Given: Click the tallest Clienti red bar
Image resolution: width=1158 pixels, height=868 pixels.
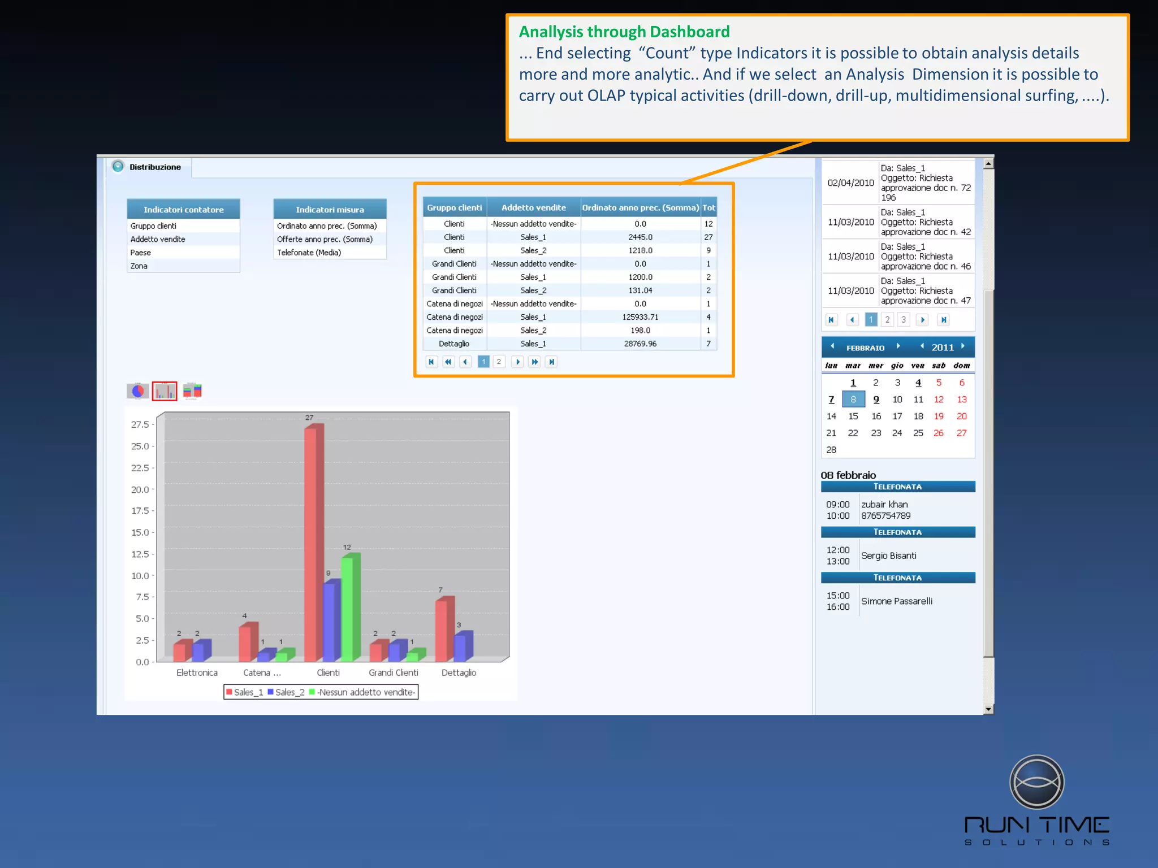Looking at the screenshot, I should (313, 543).
